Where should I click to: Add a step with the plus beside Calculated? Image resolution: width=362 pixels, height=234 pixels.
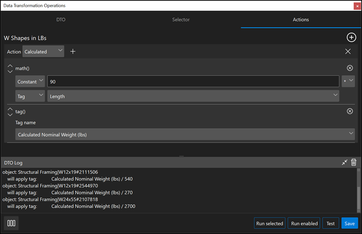coord(73,52)
